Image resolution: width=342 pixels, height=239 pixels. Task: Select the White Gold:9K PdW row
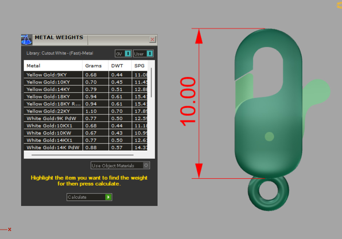tap(85, 118)
